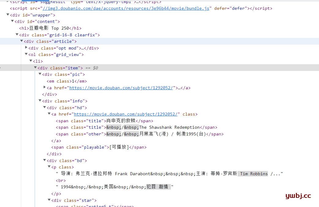Click the "grid_view" class value

click(67, 55)
